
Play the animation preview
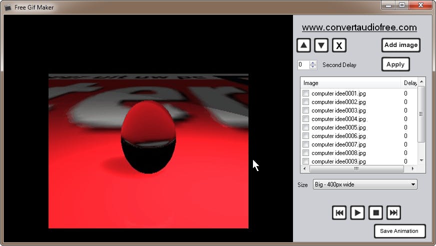pyautogui.click(x=357, y=212)
